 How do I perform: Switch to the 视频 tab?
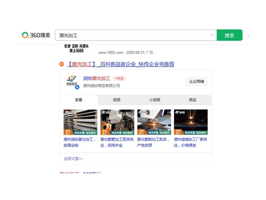pos(117,100)
